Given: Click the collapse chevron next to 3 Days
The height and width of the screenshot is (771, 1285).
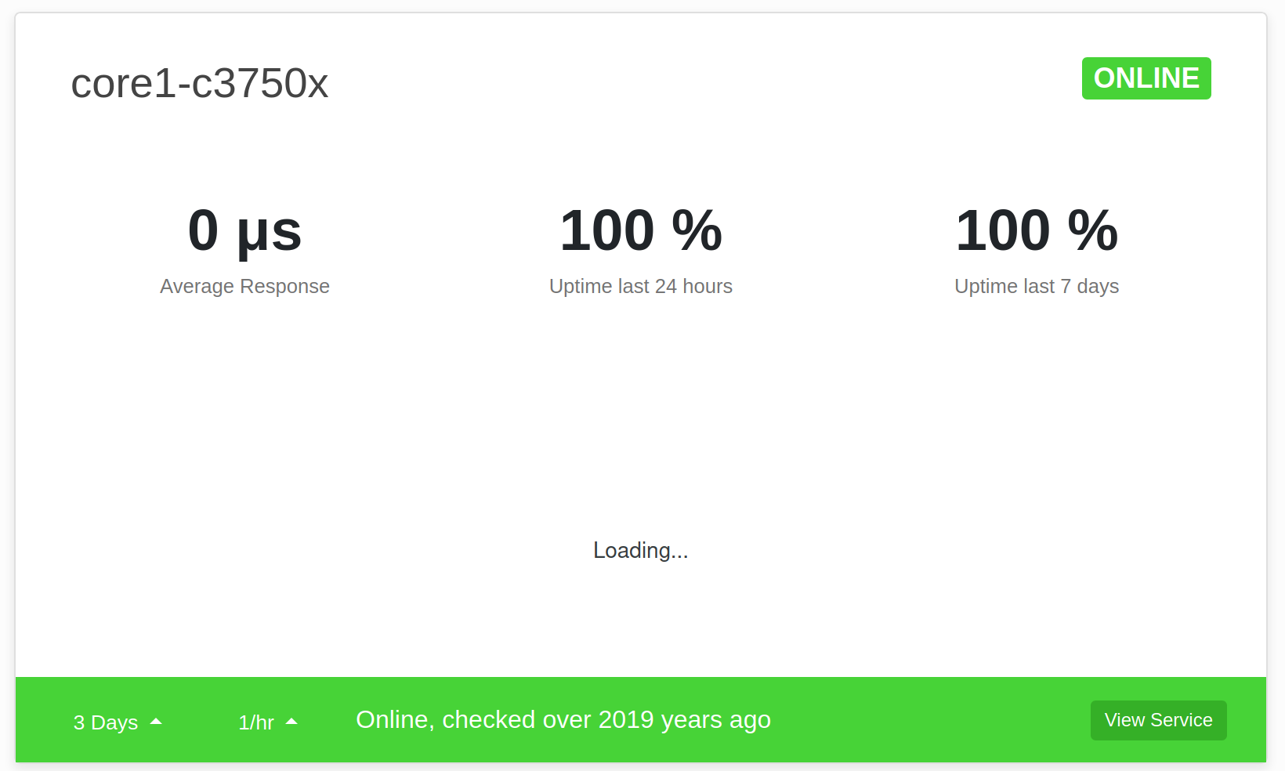Looking at the screenshot, I should (156, 720).
